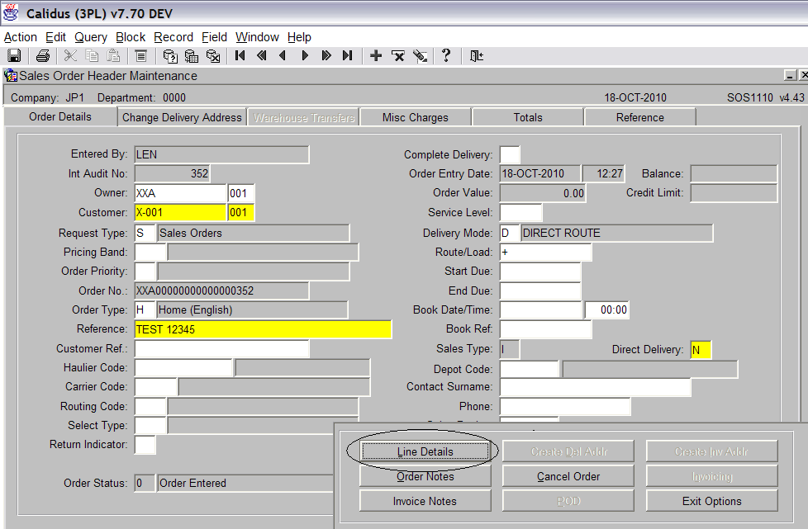Go to next record arrow
Screen dimensions: 808x529
click(305, 55)
